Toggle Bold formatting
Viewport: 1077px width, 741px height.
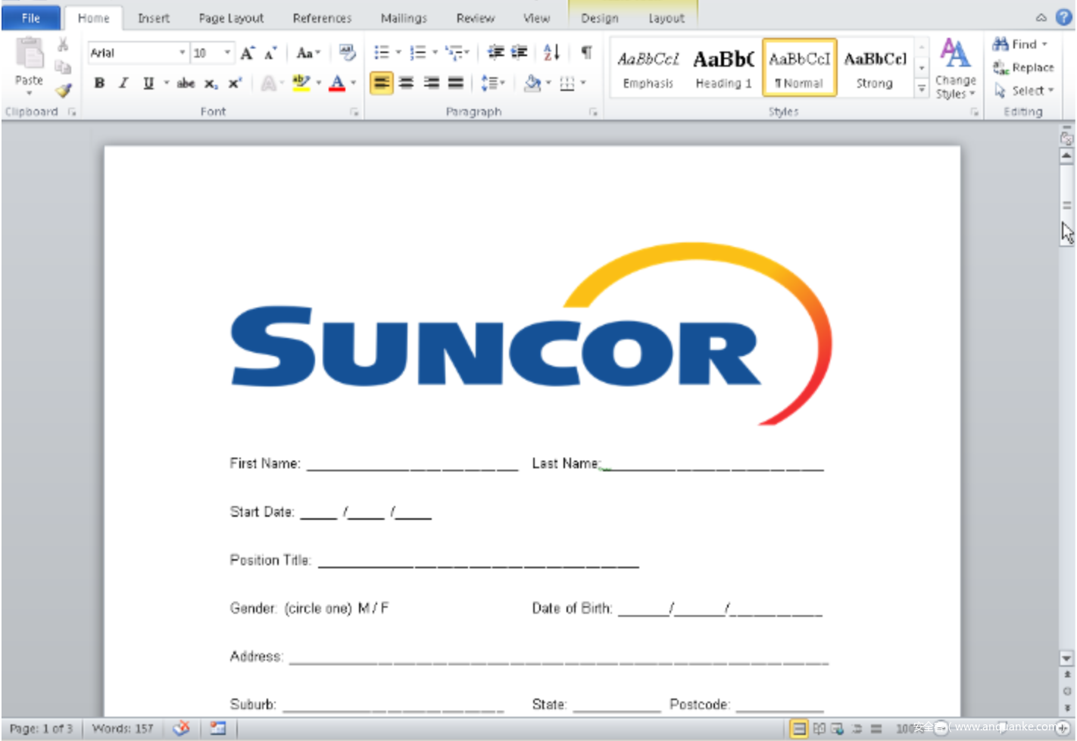[x=99, y=83]
